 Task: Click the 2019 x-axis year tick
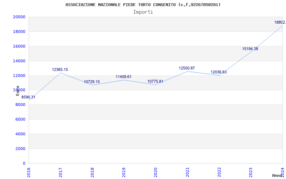coord(124,172)
